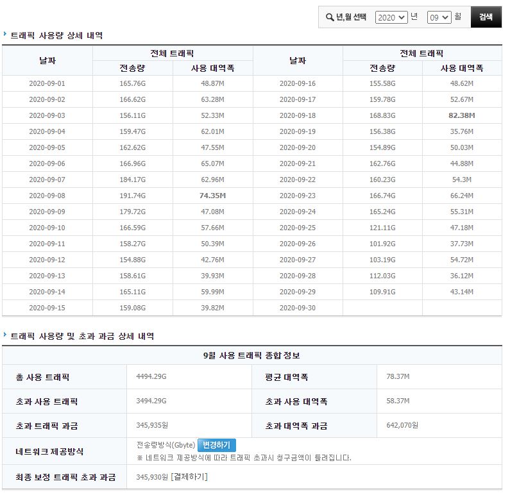
Task: Select transfer value 166.96G
Action: tap(132, 164)
